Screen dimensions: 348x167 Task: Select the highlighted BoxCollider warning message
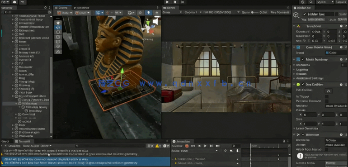point(86,161)
